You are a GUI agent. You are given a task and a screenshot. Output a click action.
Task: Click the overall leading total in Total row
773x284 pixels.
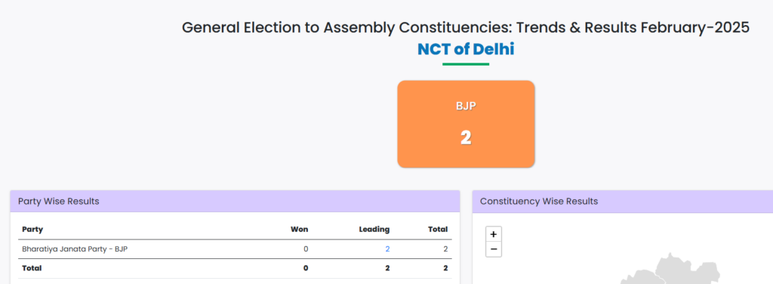pos(387,268)
